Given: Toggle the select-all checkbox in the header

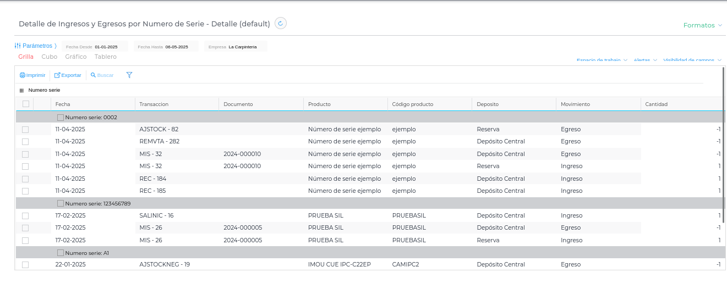Looking at the screenshot, I should (x=25, y=104).
